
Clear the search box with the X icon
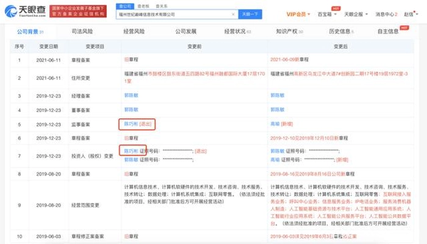click(232, 13)
